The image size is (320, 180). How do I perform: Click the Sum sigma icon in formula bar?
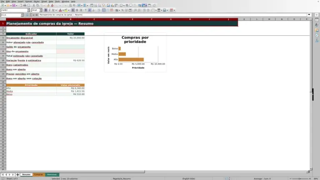31,15
